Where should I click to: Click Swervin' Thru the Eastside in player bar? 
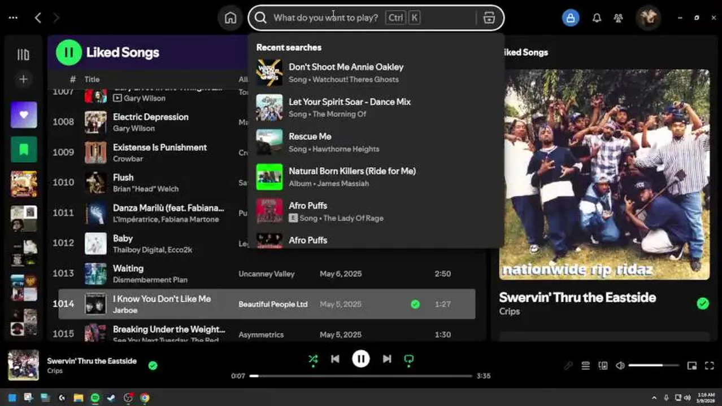tap(92, 361)
